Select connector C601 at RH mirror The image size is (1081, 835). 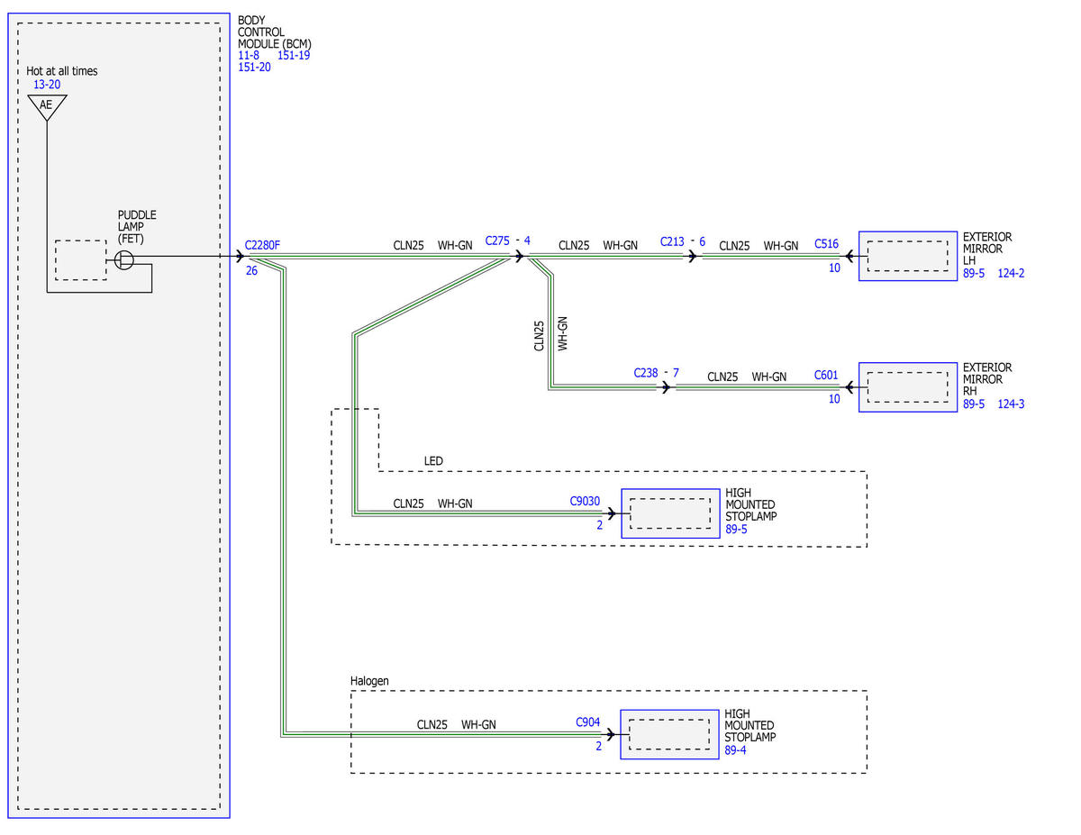[826, 375]
